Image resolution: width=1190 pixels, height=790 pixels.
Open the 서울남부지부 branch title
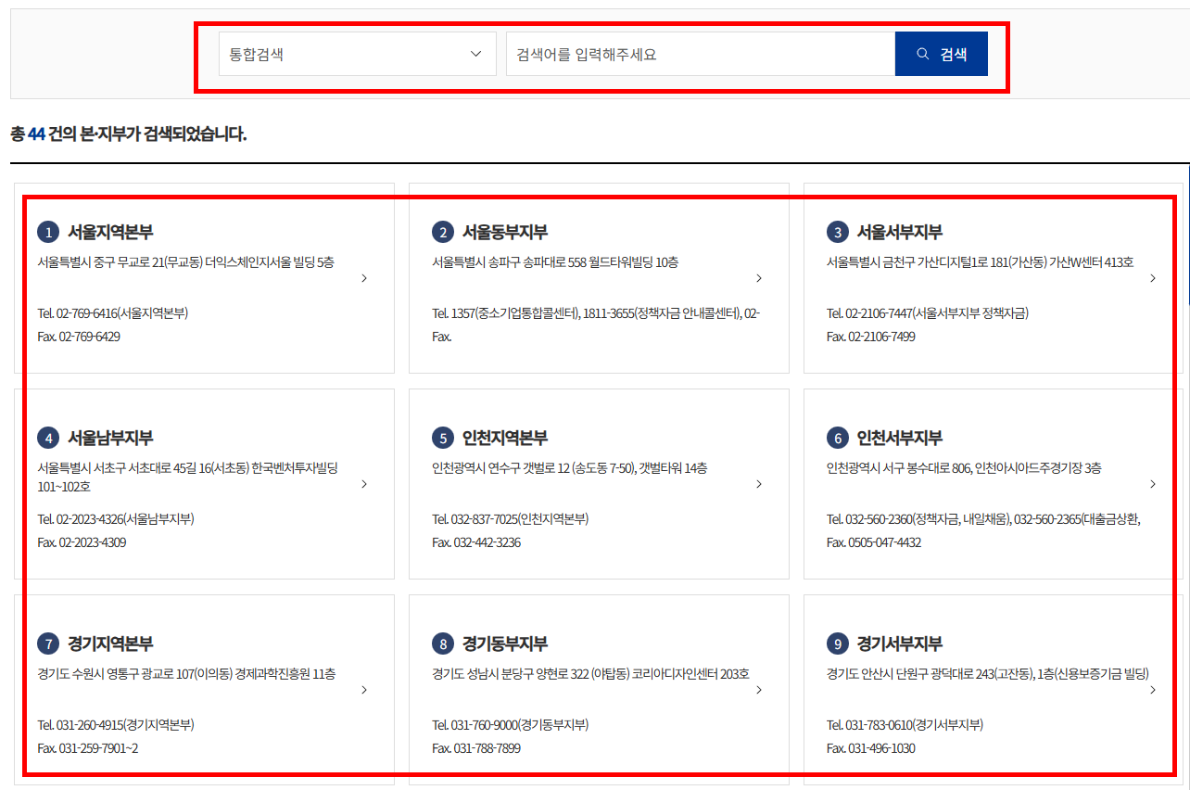[x=110, y=438]
